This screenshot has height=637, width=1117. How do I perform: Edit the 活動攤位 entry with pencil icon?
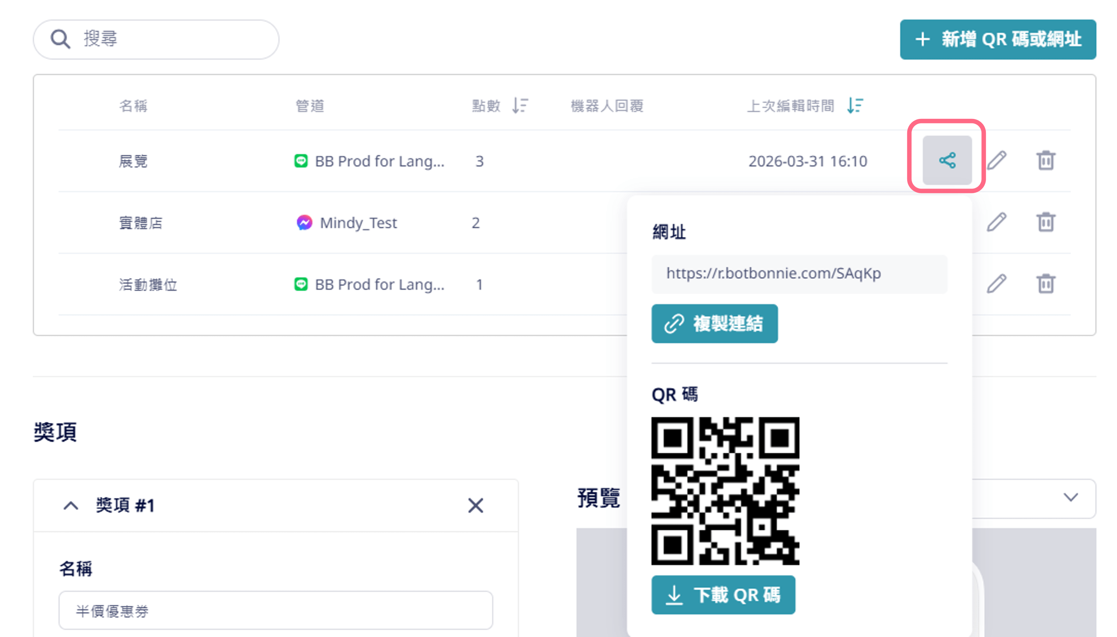(996, 284)
